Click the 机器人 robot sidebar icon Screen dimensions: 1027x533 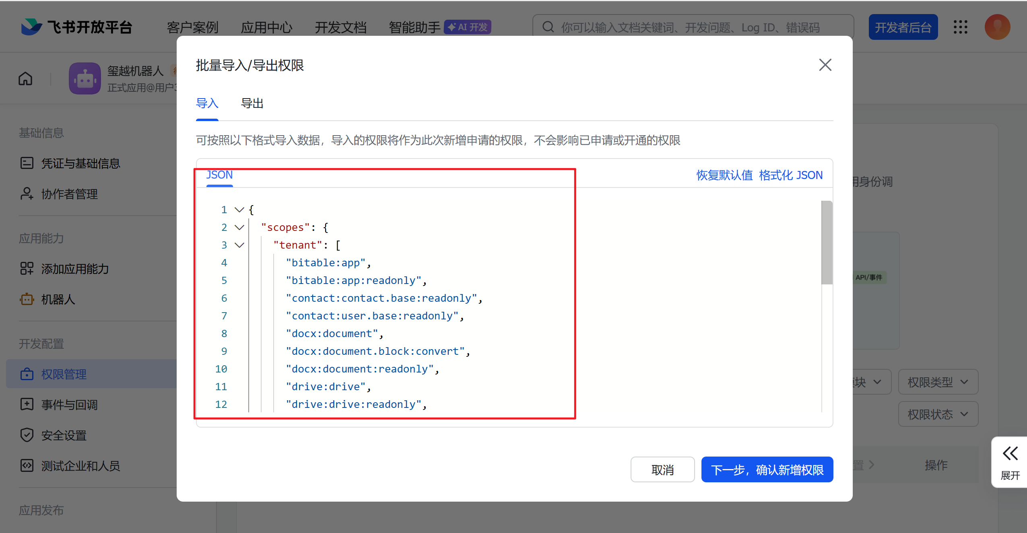click(27, 299)
